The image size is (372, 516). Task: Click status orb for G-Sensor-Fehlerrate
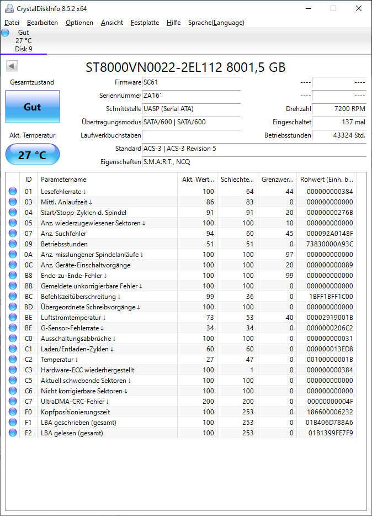(x=13, y=328)
